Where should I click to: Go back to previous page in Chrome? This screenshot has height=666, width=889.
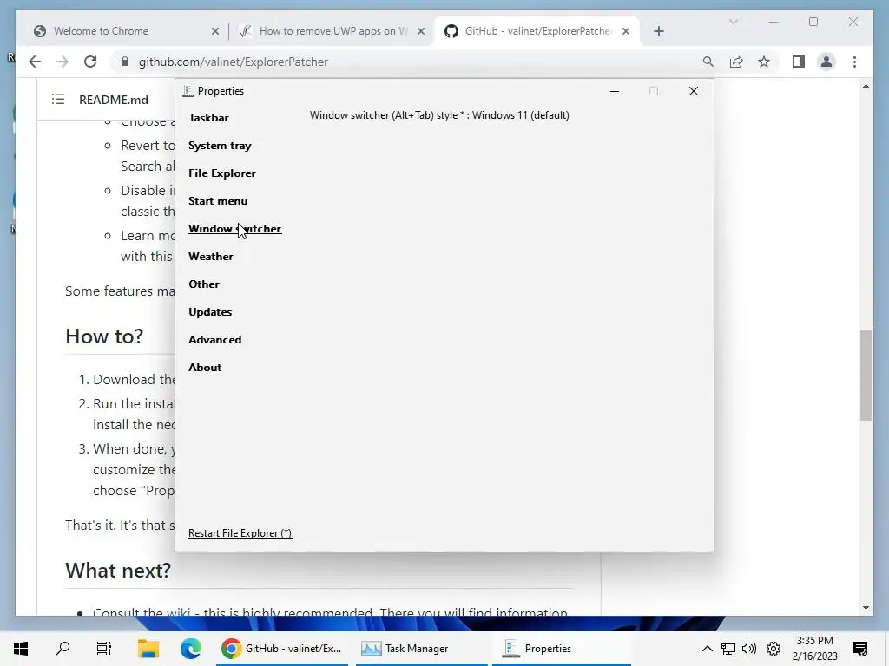(x=35, y=62)
